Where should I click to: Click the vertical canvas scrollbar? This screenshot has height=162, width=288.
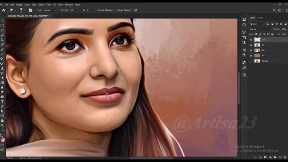coord(239,88)
